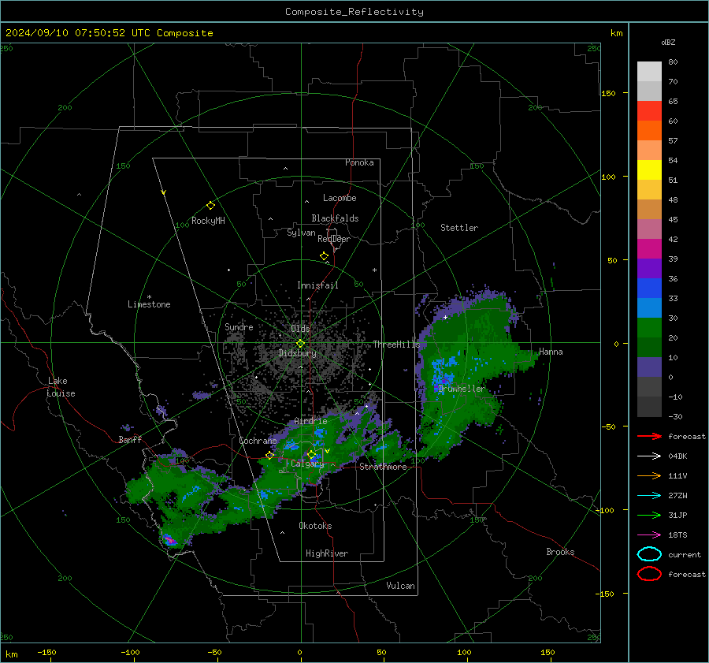Screen dimensions: 709x663
Task: Click the Lacombe city label
Action: point(340,198)
